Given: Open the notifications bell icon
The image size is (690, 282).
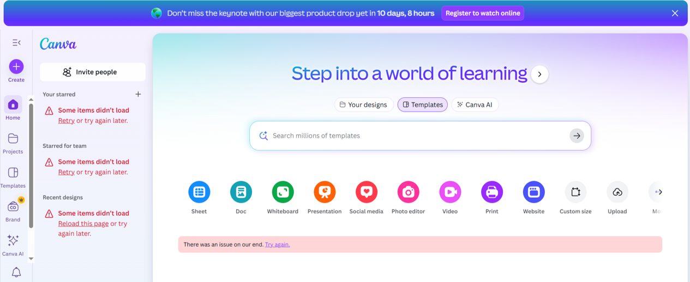Looking at the screenshot, I should click(16, 272).
